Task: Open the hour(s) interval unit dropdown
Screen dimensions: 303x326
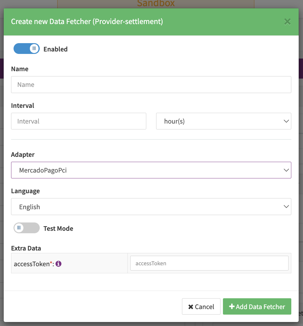Action: pos(224,121)
